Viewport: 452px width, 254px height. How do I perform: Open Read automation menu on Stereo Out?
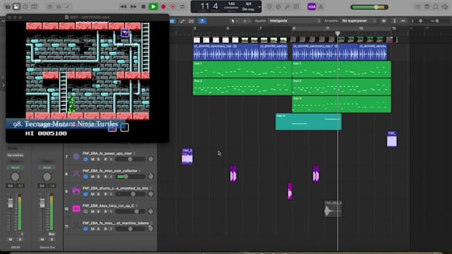[x=47, y=167]
